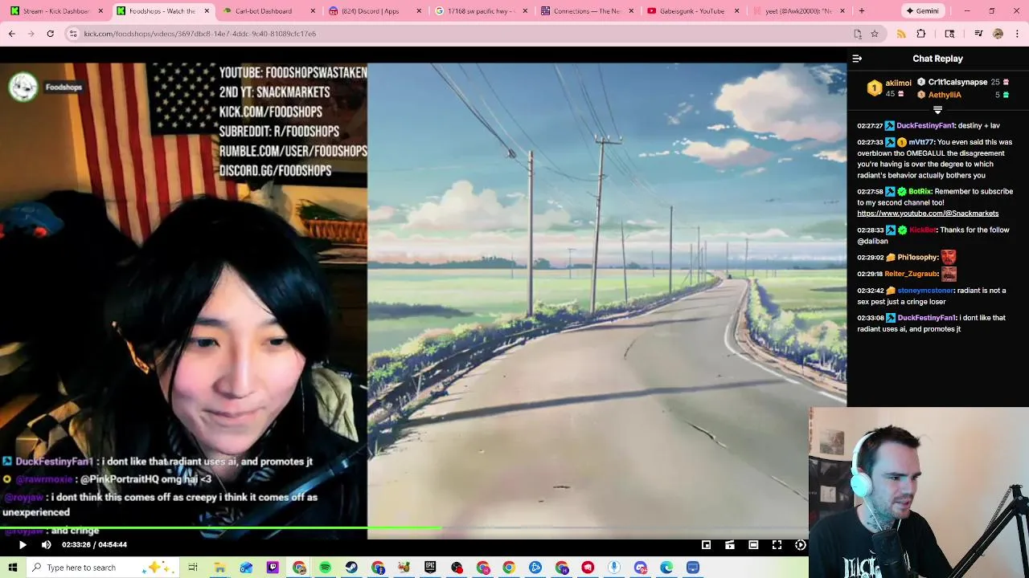Viewport: 1029px width, 578px height.
Task: Collapse the Chat Replay panel
Action: (x=857, y=59)
